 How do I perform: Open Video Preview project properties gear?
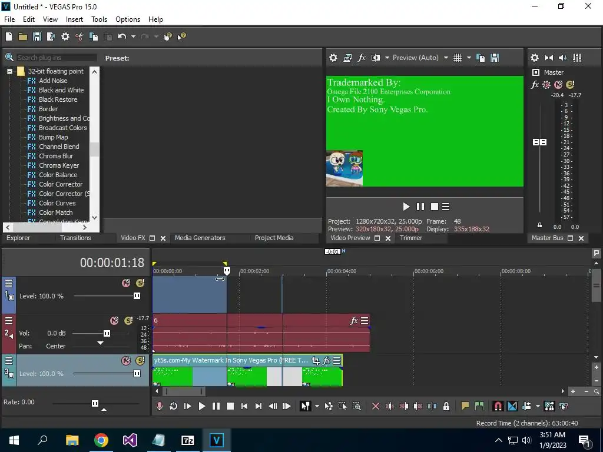click(x=333, y=58)
